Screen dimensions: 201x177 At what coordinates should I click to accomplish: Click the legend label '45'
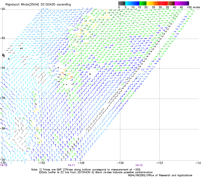pyautogui.click(x=181, y=7)
